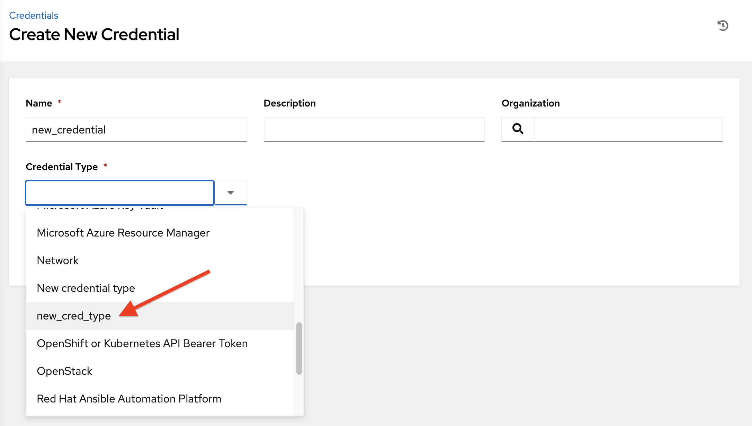The image size is (752, 426).
Task: Click the history revert icon top right
Action: point(723,26)
